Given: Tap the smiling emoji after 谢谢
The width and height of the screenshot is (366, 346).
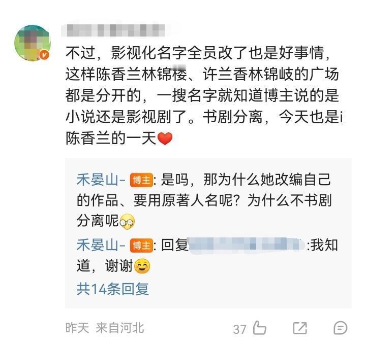Looking at the screenshot, I should (x=142, y=266).
